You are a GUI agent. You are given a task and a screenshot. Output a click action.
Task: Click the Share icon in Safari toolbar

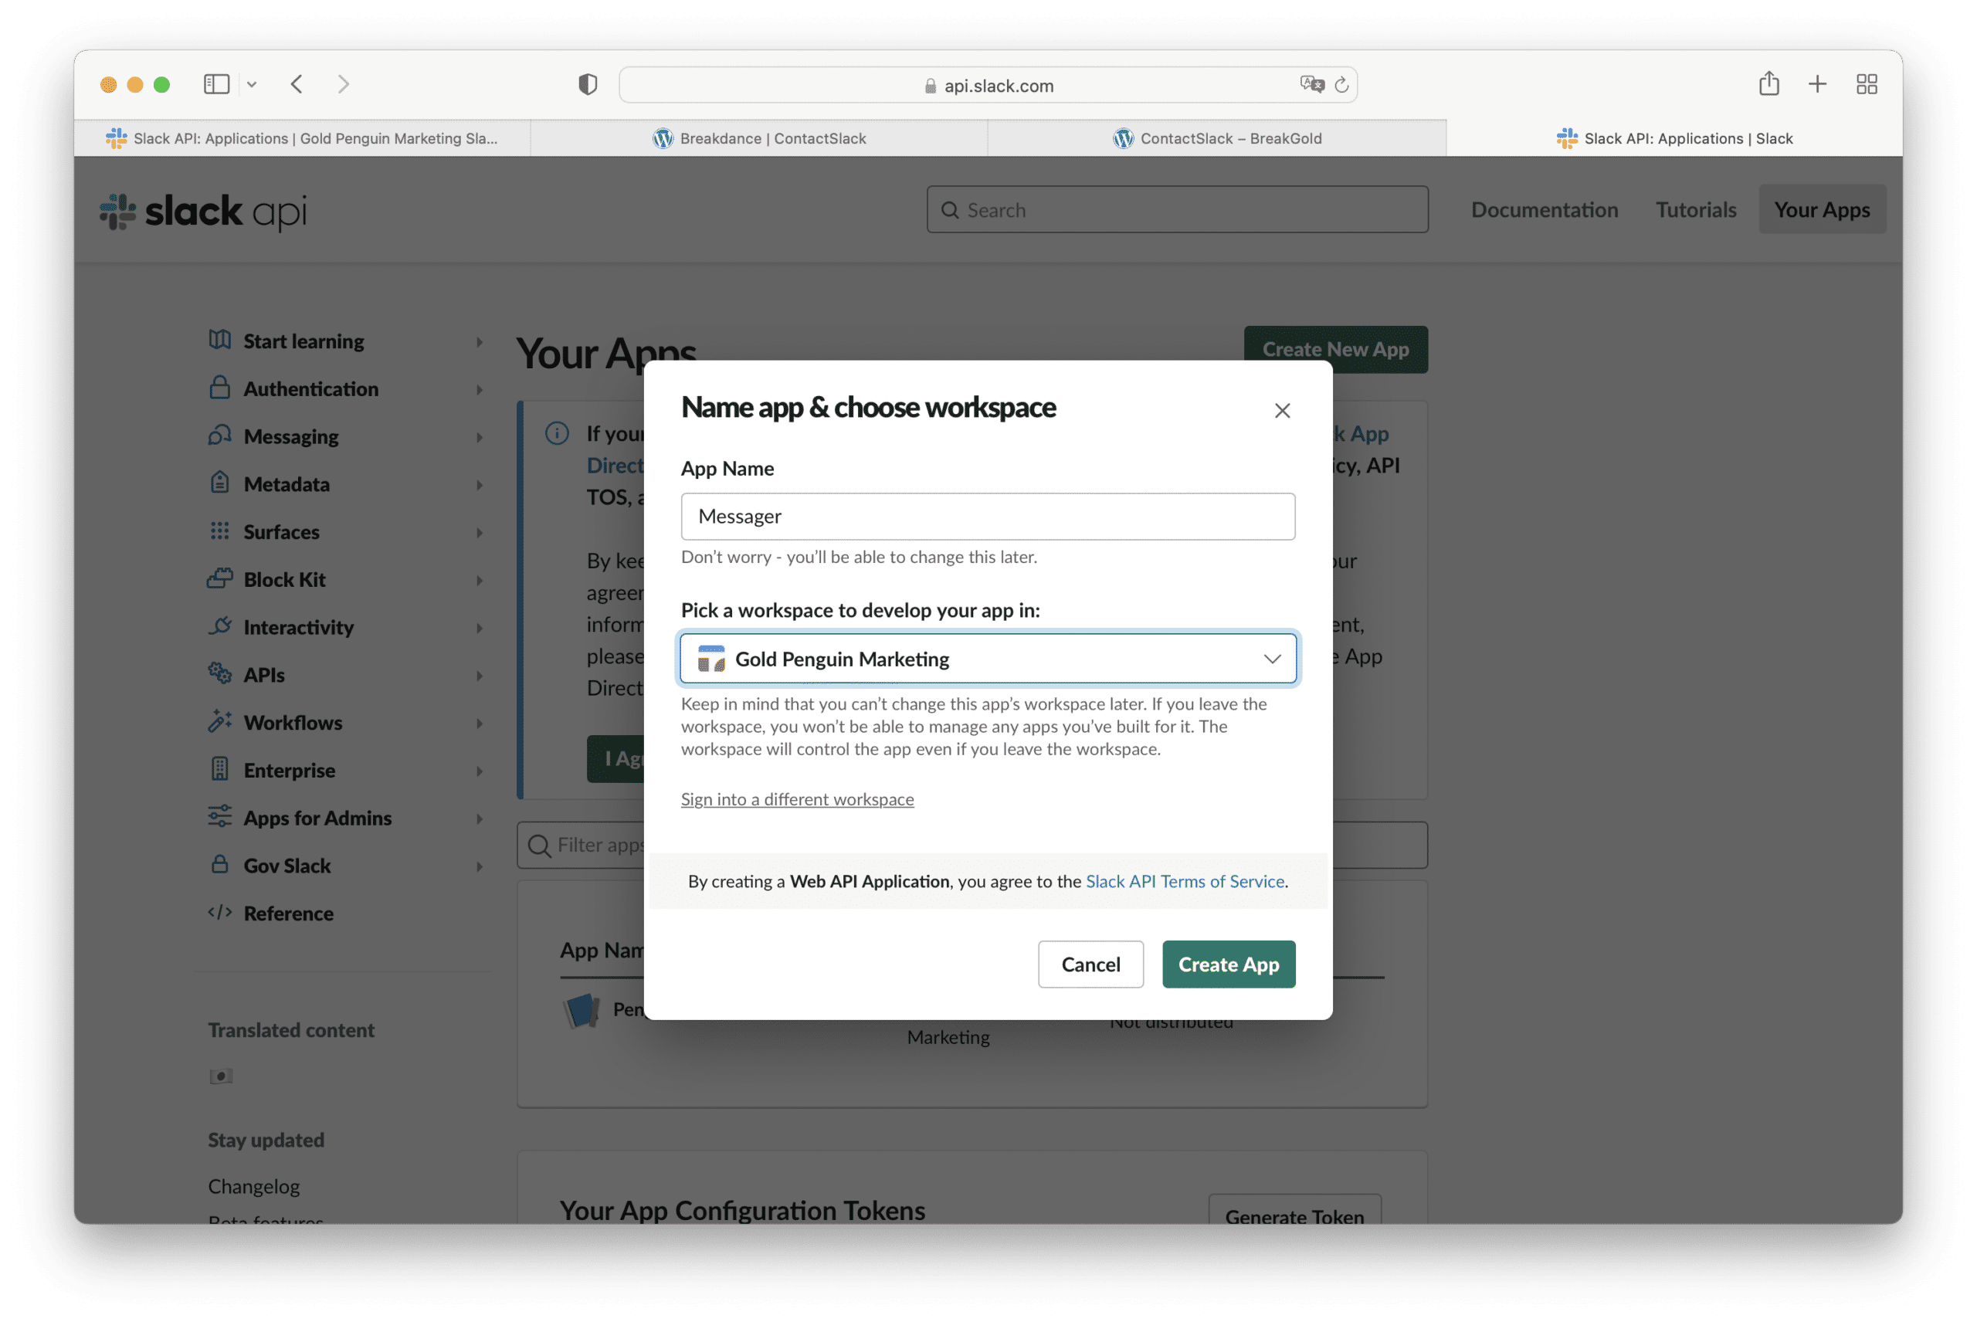(1768, 83)
